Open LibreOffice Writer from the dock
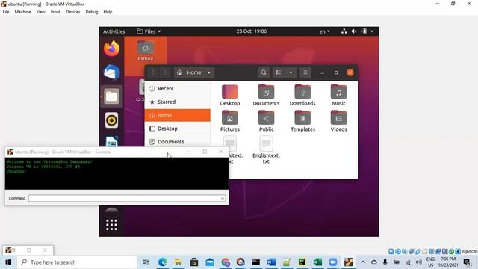478x269 pixels. pos(111,141)
